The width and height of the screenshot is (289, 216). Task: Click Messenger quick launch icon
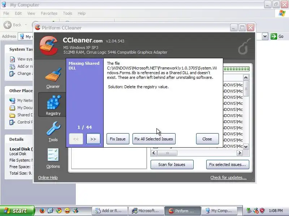(x=76, y=211)
